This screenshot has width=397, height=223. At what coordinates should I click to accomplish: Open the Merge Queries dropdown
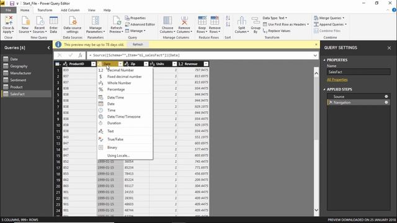click(329, 18)
